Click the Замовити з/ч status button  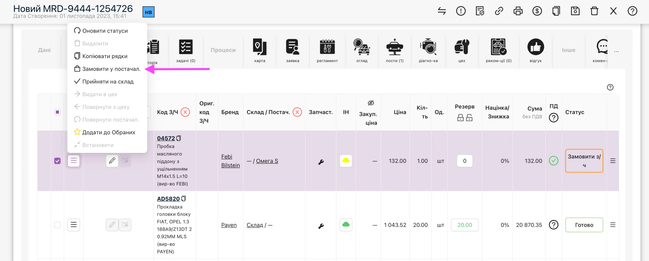[584, 161]
